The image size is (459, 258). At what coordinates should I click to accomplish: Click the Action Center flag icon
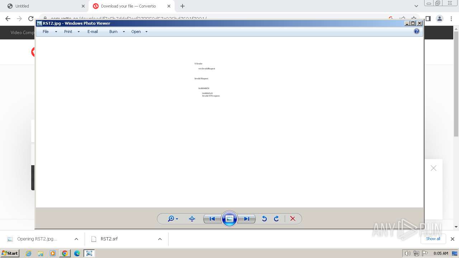pyautogui.click(x=425, y=253)
